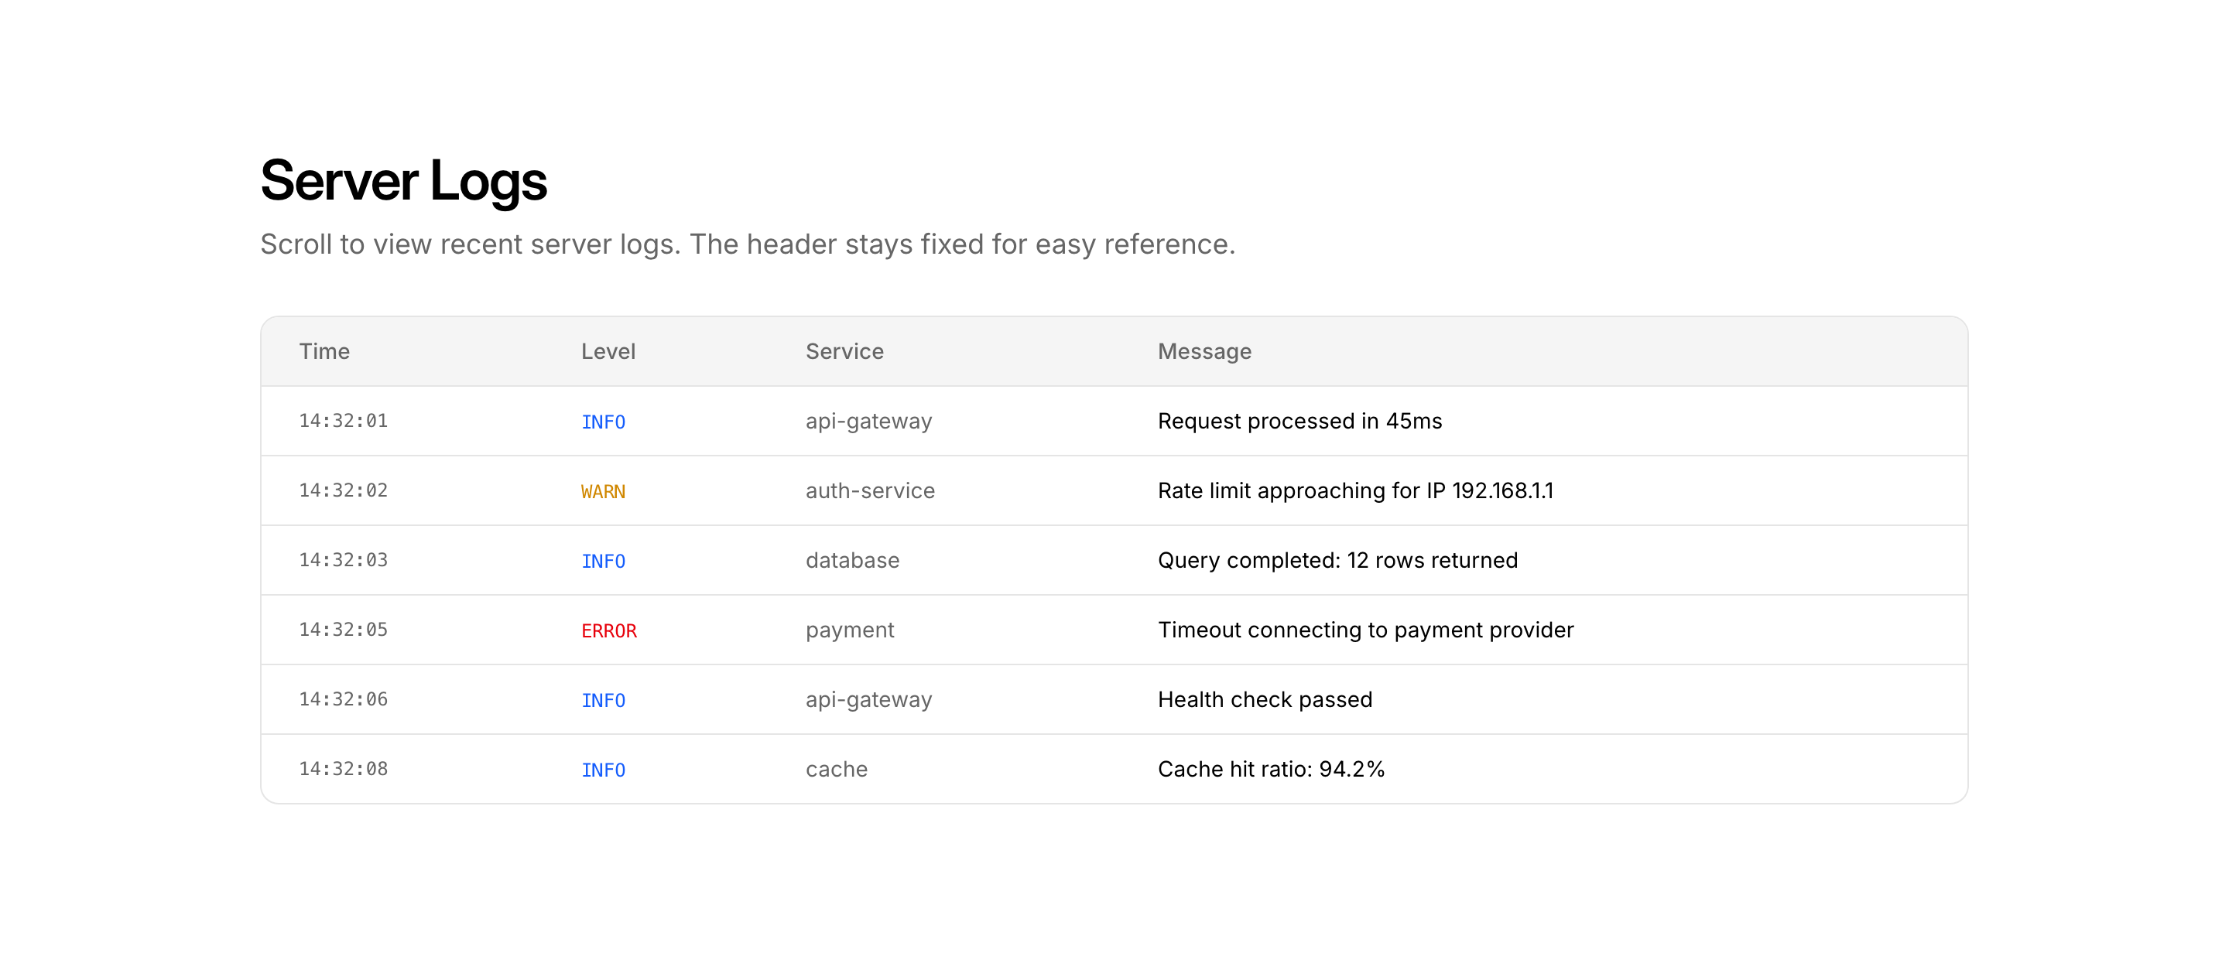
Task: Select the payment service cell
Action: click(x=849, y=630)
